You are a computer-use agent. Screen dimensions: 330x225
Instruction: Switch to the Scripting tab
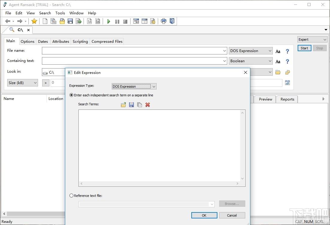[x=80, y=41]
